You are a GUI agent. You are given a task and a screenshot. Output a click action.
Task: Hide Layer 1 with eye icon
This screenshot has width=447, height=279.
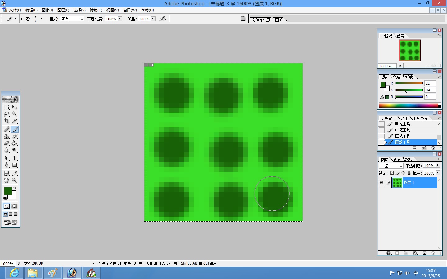(381, 183)
